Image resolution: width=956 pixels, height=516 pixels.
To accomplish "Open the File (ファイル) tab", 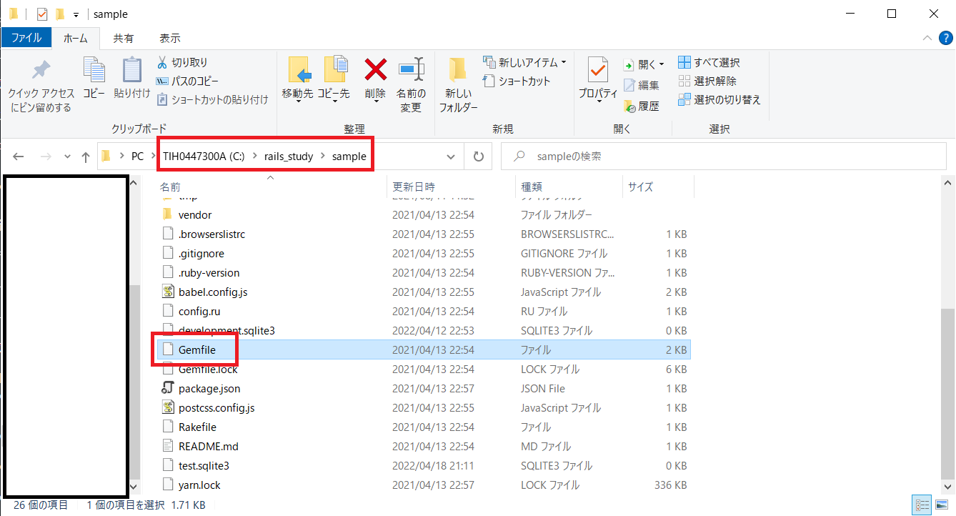I will click(x=26, y=38).
